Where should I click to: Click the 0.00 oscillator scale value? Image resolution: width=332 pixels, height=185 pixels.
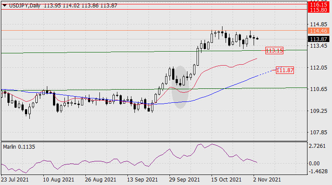pyautogui.click(x=314, y=164)
